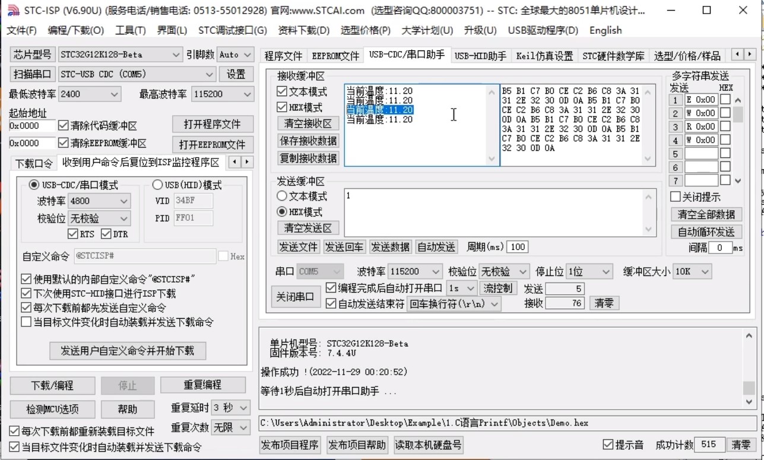Open the 工具(T) menu
Viewport: 764px width, 460px height.
[x=130, y=30]
